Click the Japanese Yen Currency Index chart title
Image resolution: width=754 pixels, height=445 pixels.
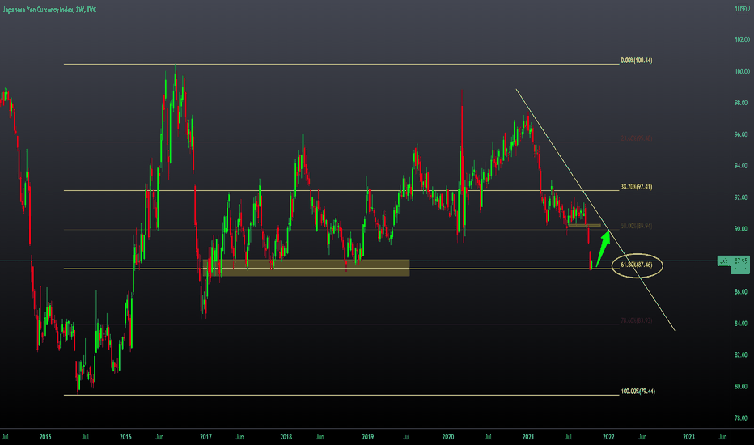point(49,10)
